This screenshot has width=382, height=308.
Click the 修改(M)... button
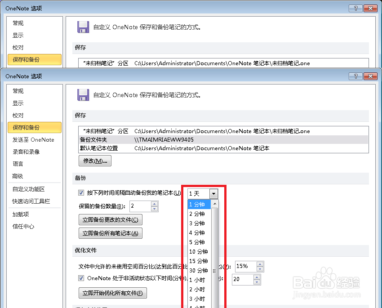[95, 161]
